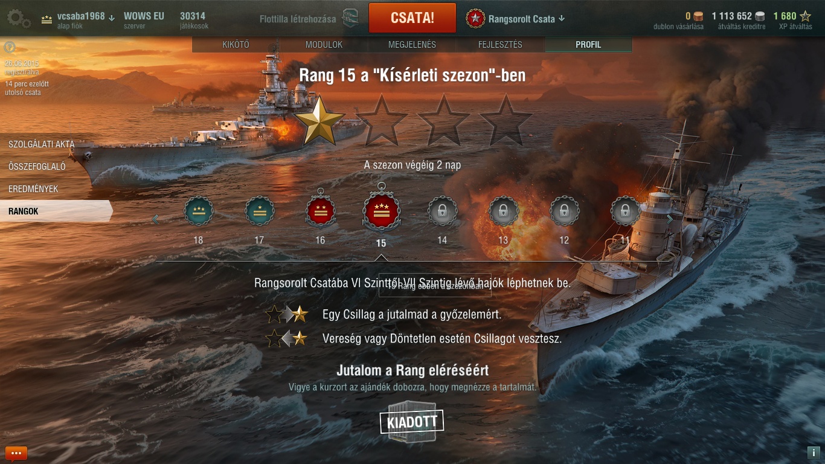This screenshot has width=825, height=464.
Task: Click the KIADOTT reward container
Action: coord(412,422)
